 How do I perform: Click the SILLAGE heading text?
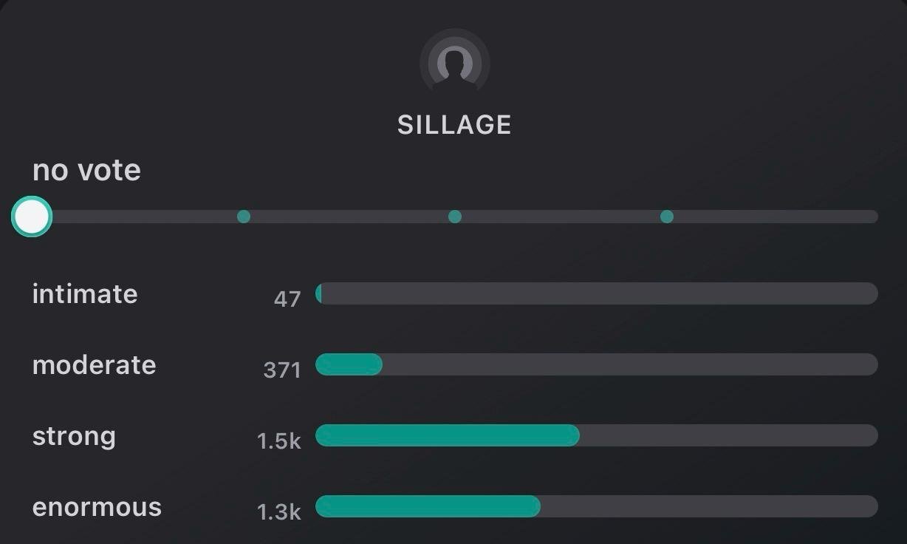tap(454, 125)
